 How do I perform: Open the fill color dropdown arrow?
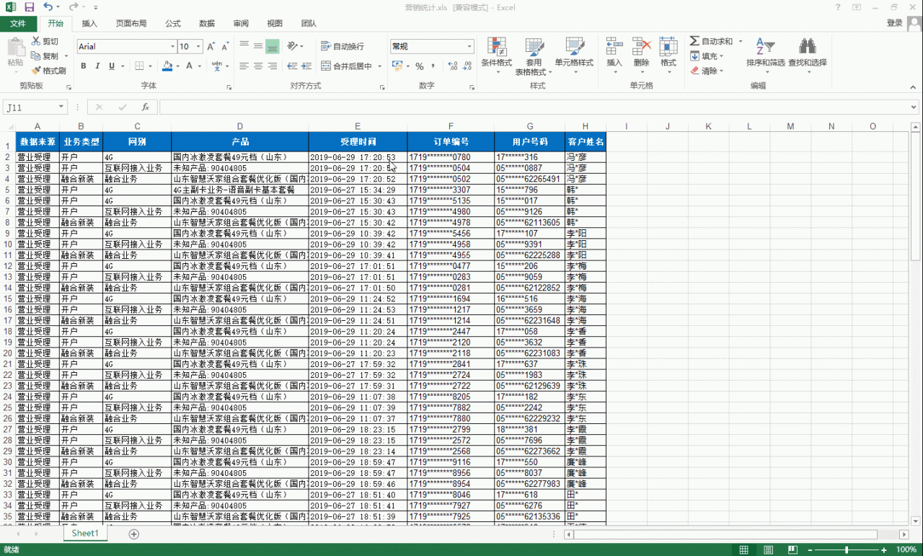coord(177,66)
